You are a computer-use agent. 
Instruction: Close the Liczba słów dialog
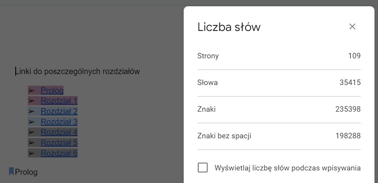pos(352,27)
